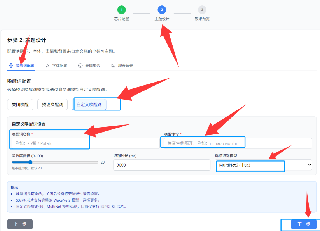Select the 自定义唤醒词 option
The height and width of the screenshot is (231, 320).
89,105
